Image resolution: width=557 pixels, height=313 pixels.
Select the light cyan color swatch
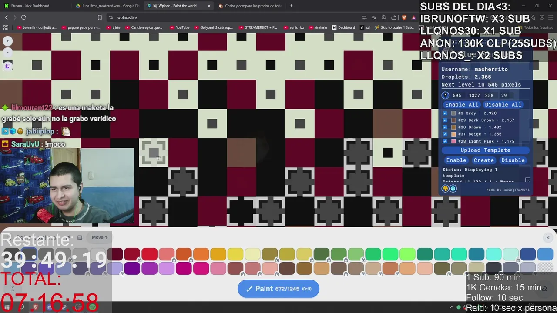pyautogui.click(x=493, y=254)
